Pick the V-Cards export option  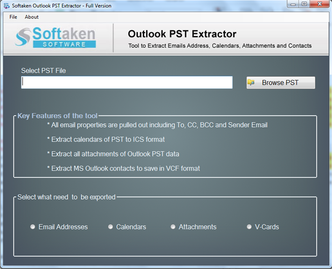(x=249, y=227)
